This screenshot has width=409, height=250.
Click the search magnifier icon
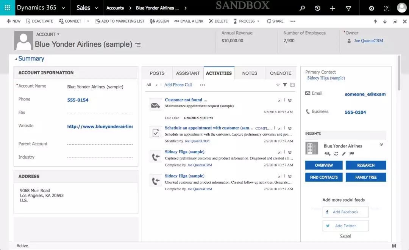click(x=302, y=8)
